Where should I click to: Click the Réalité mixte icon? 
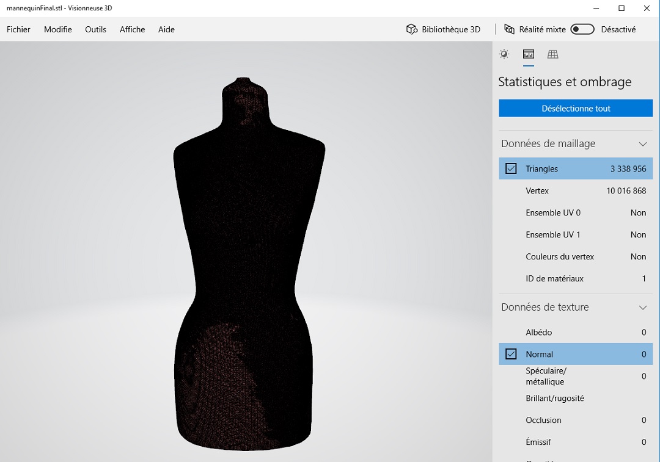tap(509, 29)
